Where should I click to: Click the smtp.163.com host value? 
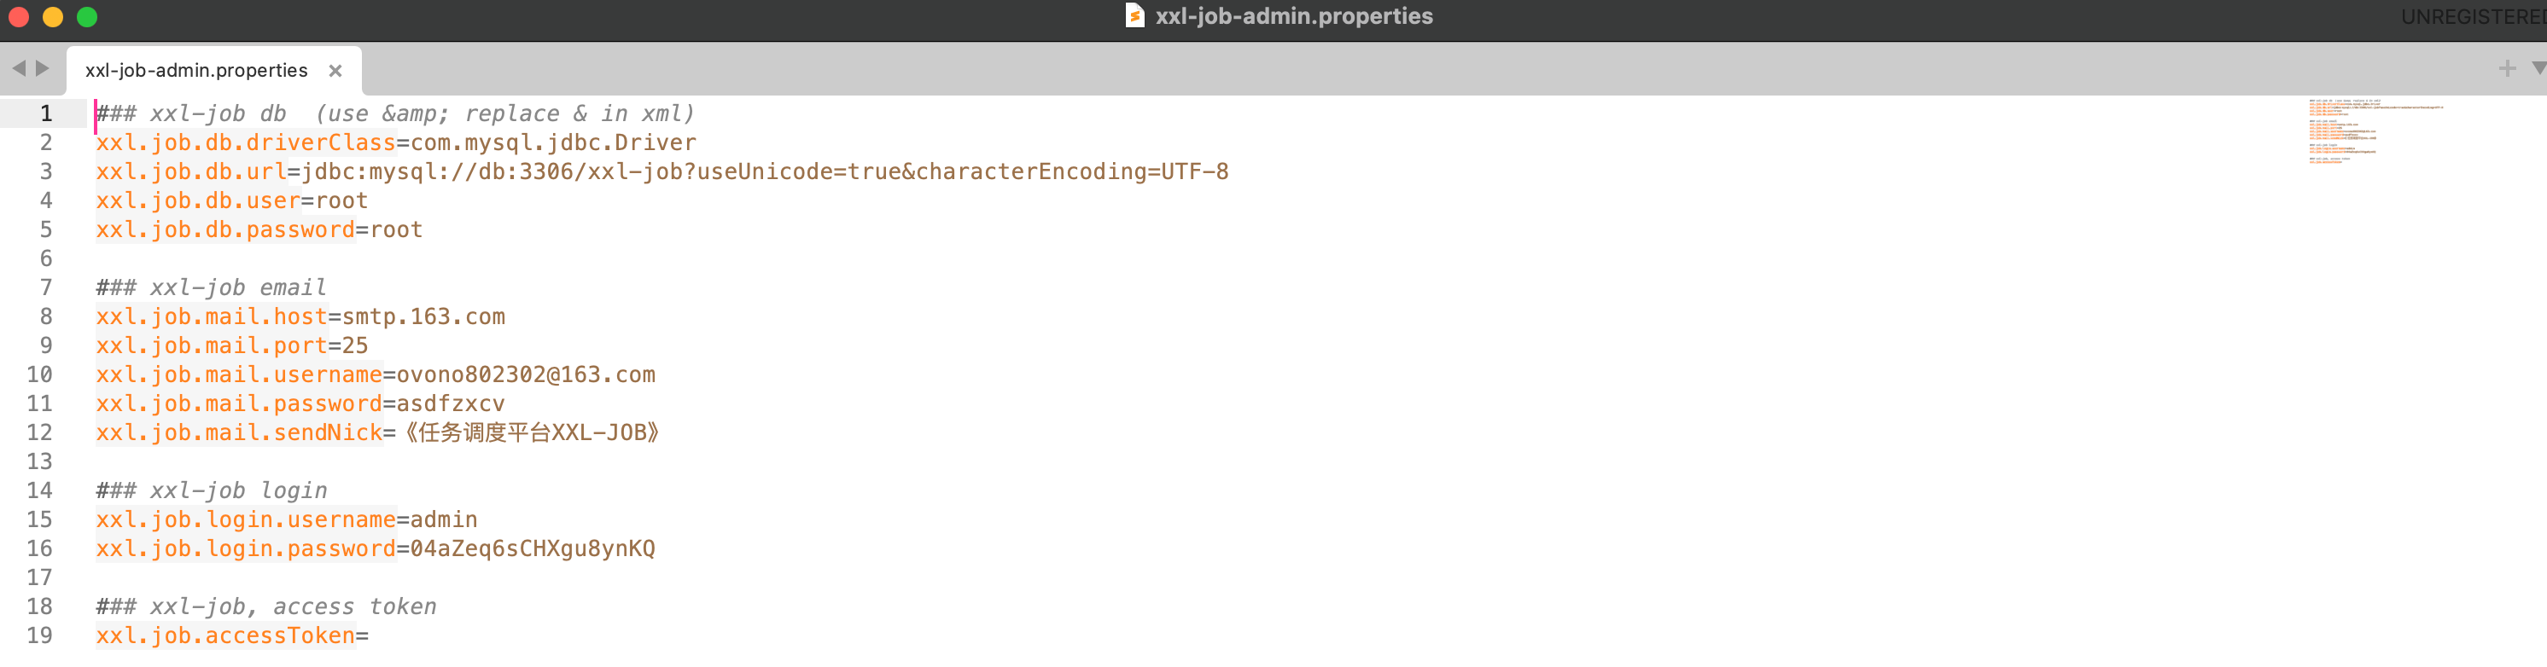point(423,317)
